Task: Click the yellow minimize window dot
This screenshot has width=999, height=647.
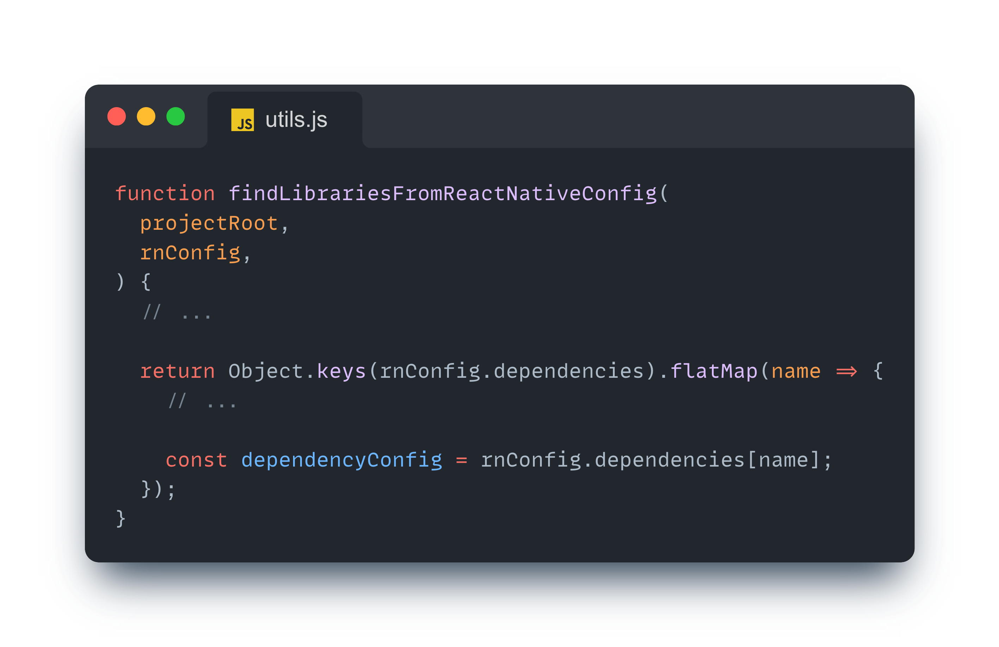Action: [146, 116]
